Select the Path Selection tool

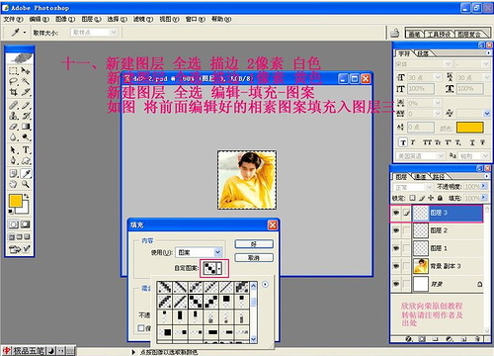[x=14, y=150]
